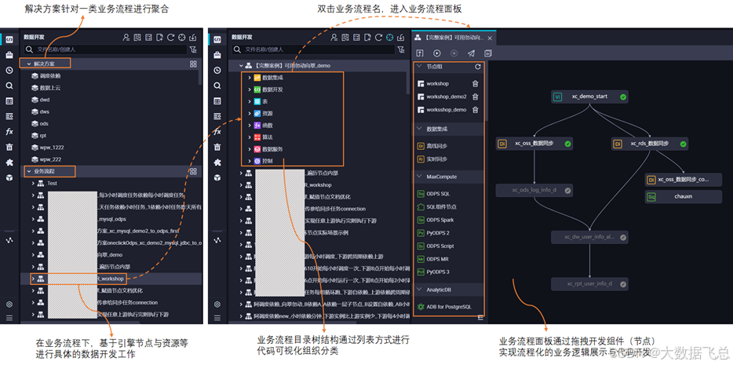Collapse the 解决方案 section in left panel
The width and height of the screenshot is (733, 365).
pyautogui.click(x=28, y=64)
